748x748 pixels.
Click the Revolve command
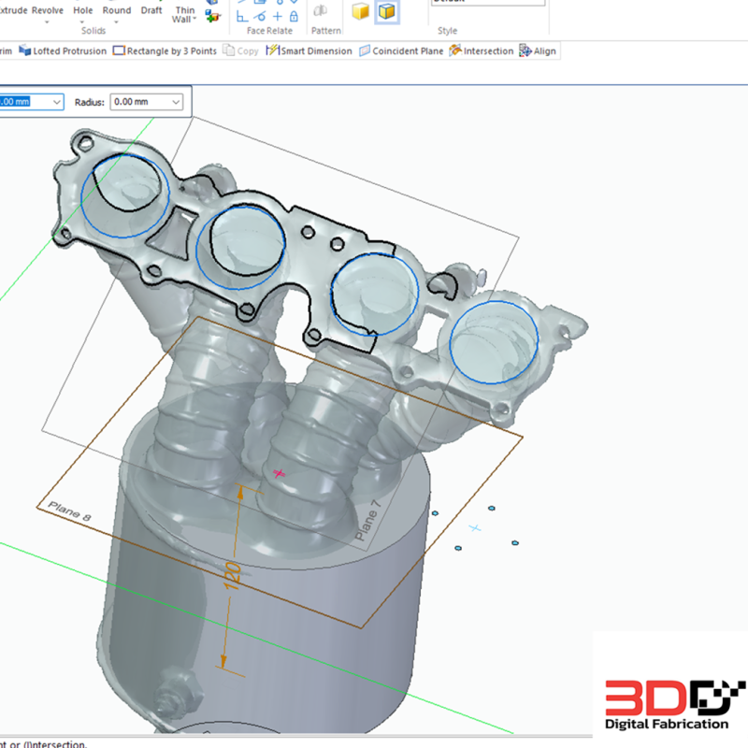[48, 10]
